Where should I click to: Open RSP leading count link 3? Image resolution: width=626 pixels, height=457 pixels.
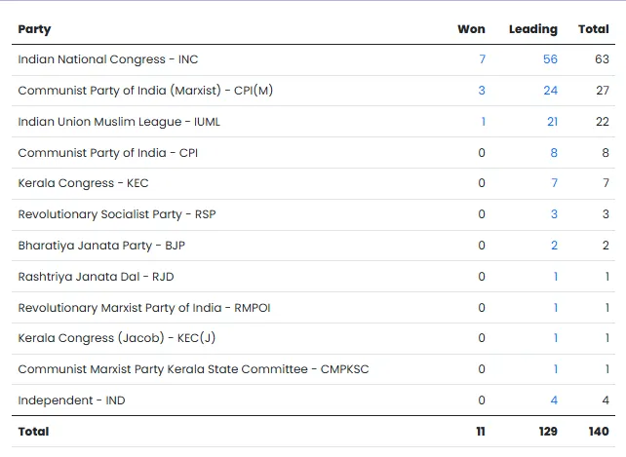[554, 214]
